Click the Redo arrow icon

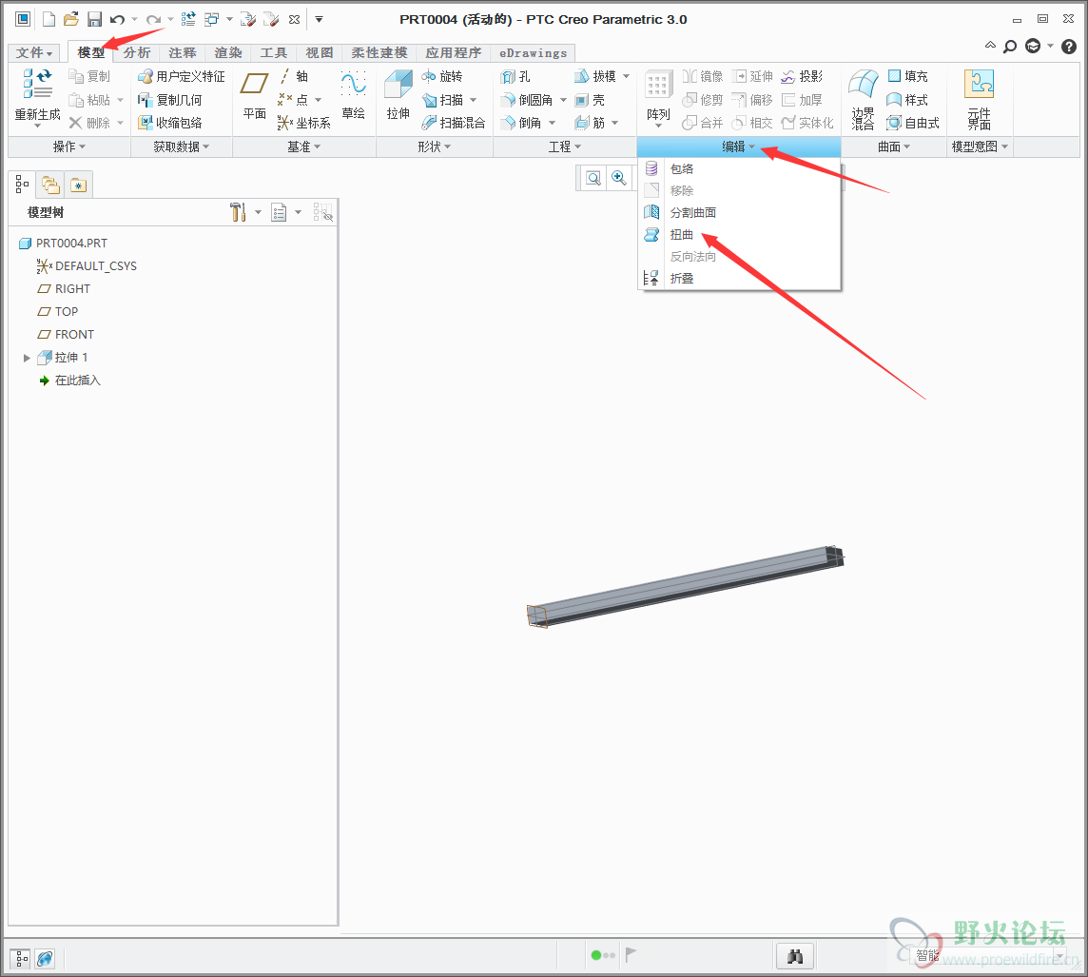click(153, 19)
